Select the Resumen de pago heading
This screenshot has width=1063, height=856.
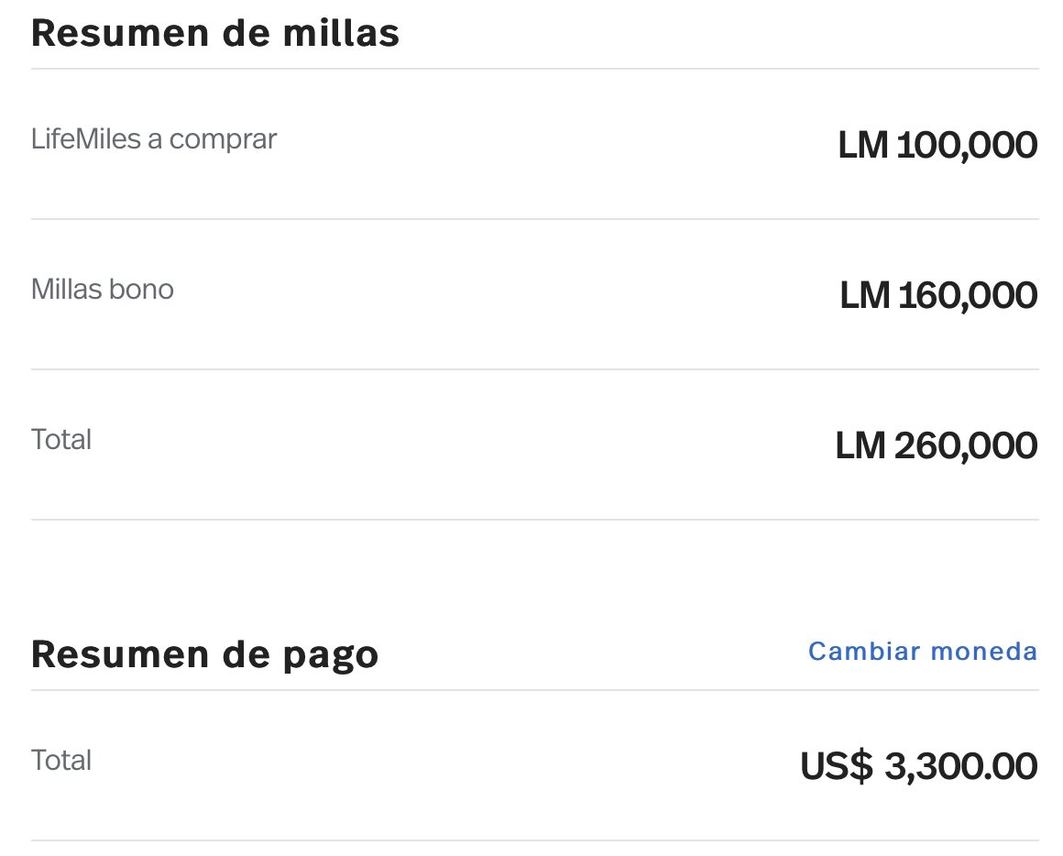pyautogui.click(x=204, y=655)
